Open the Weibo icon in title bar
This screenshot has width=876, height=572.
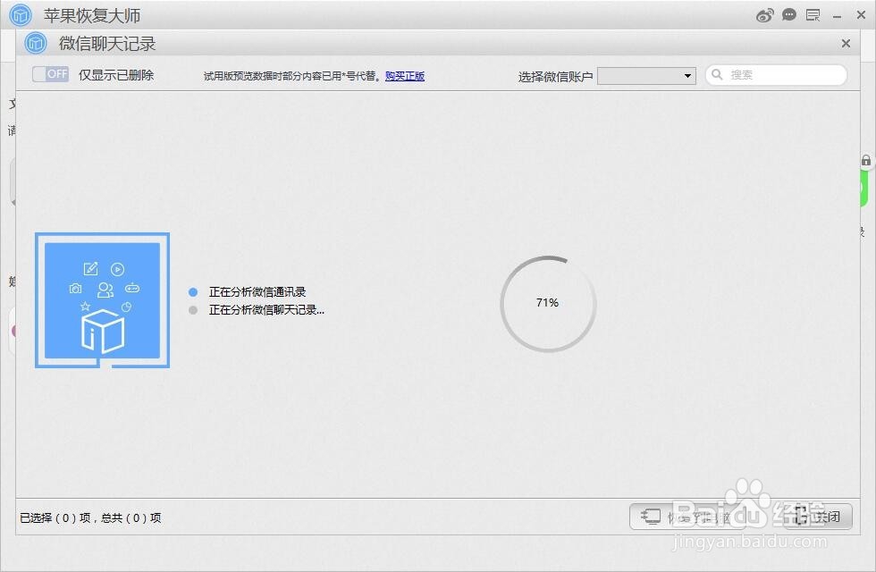[x=765, y=15]
